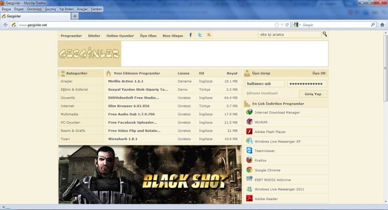The height and width of the screenshot is (210, 388).
Task: Open a new tab with plus button
Action: click(x=75, y=16)
